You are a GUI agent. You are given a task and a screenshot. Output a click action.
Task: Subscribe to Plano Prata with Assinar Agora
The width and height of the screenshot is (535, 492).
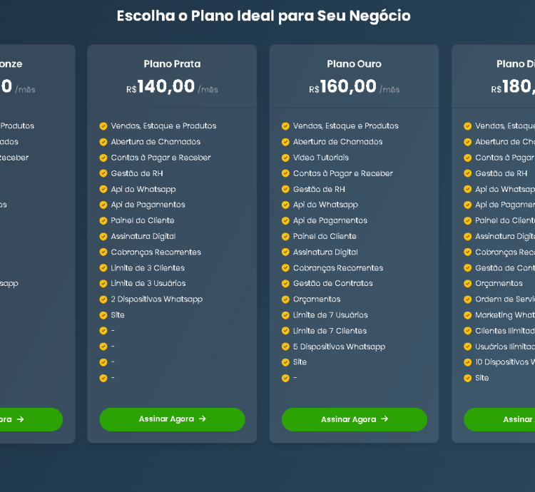click(x=172, y=419)
